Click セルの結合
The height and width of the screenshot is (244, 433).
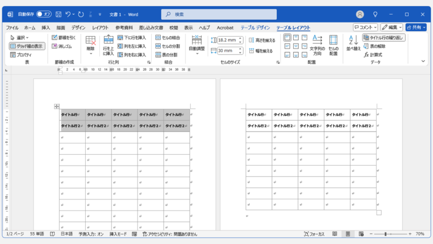pyautogui.click(x=167, y=38)
